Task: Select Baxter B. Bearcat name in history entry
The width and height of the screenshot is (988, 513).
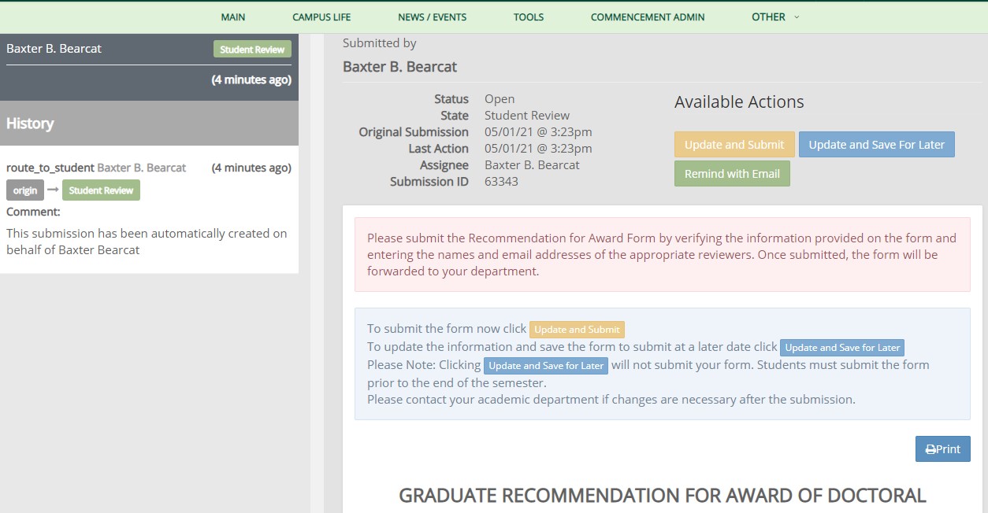Action: point(142,168)
